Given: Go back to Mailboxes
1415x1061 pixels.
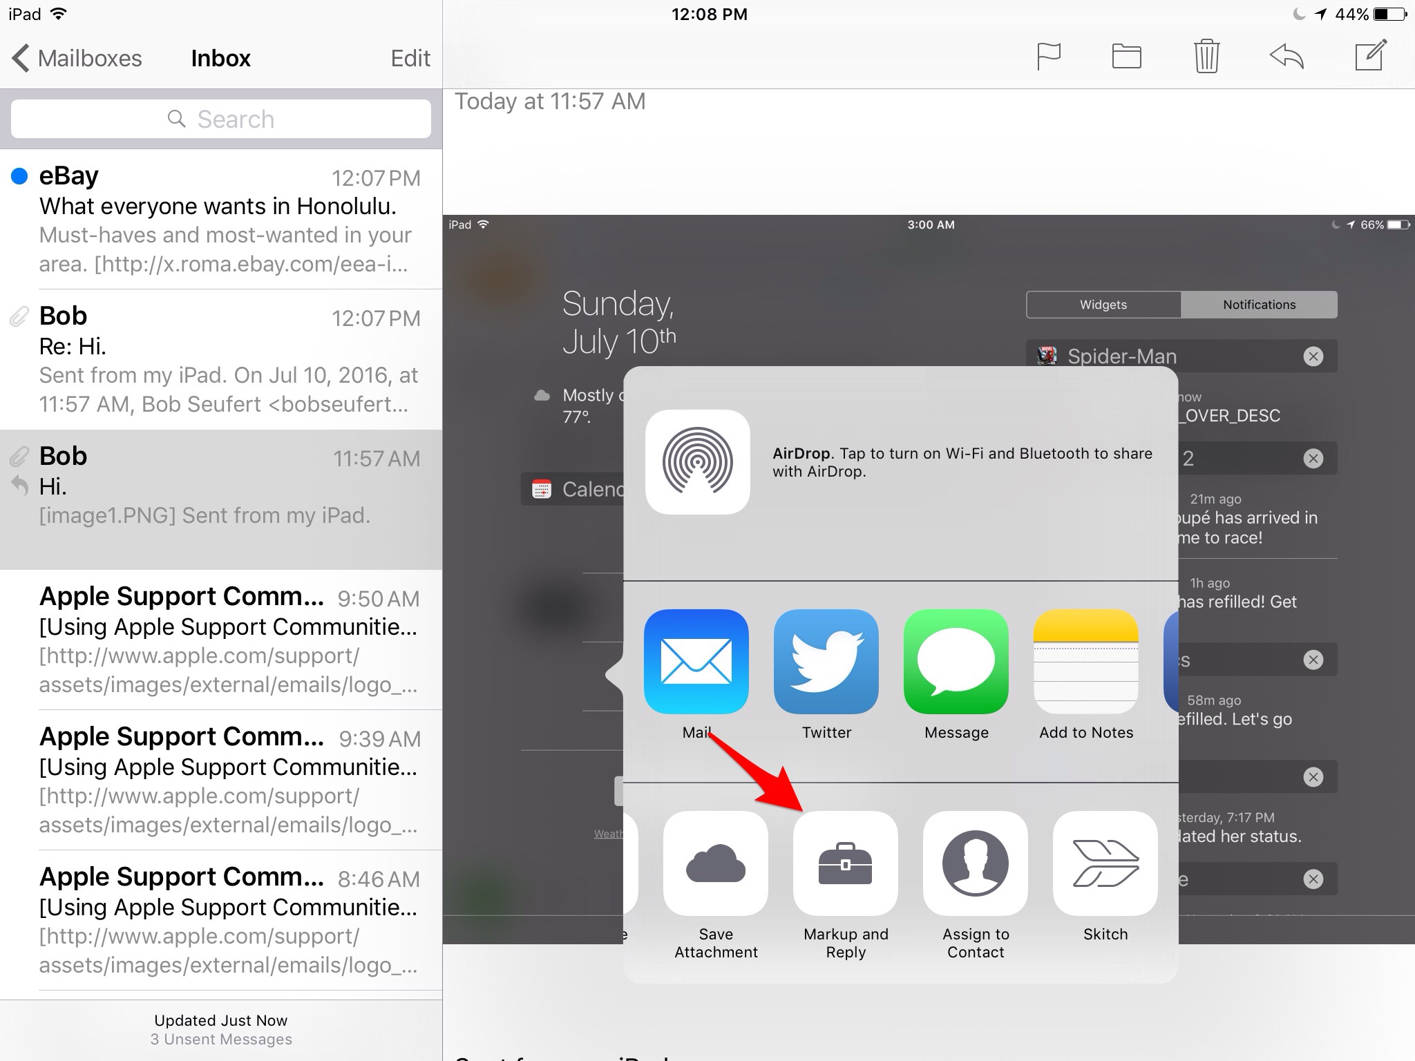Looking at the screenshot, I should click(77, 58).
